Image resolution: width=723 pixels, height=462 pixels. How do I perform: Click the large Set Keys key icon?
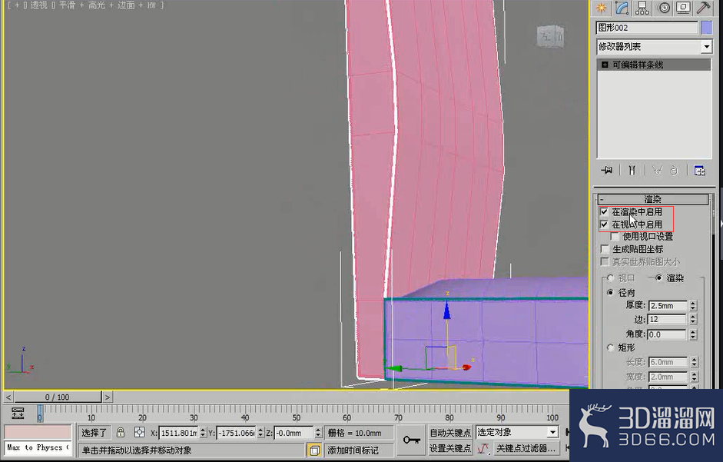click(411, 440)
